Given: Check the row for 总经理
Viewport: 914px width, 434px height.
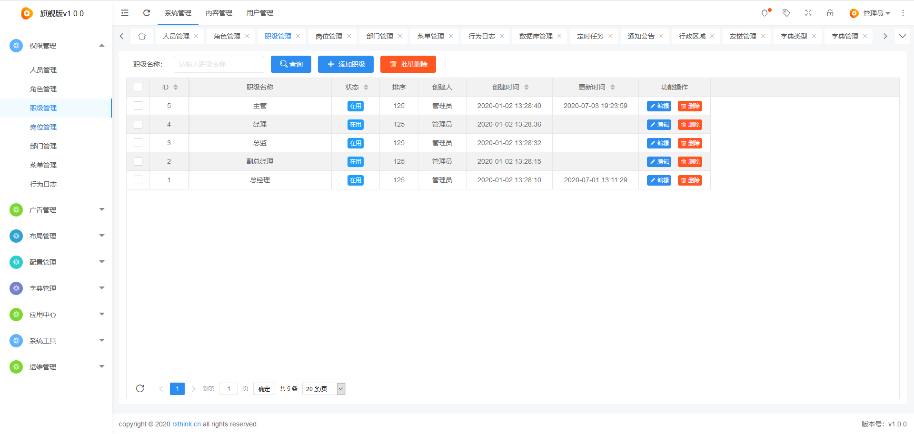Looking at the screenshot, I should click(138, 180).
